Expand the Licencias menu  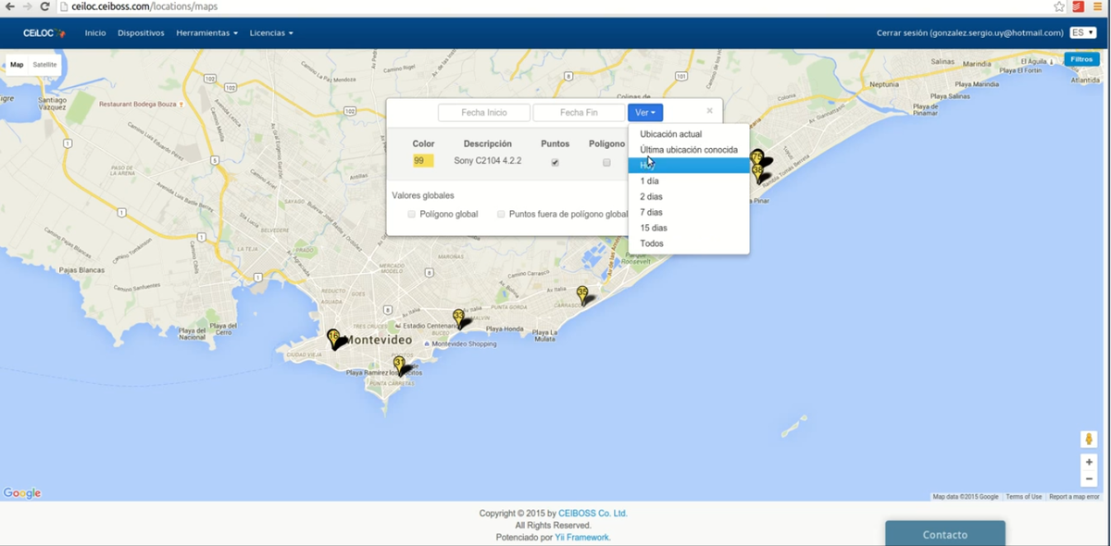(271, 32)
